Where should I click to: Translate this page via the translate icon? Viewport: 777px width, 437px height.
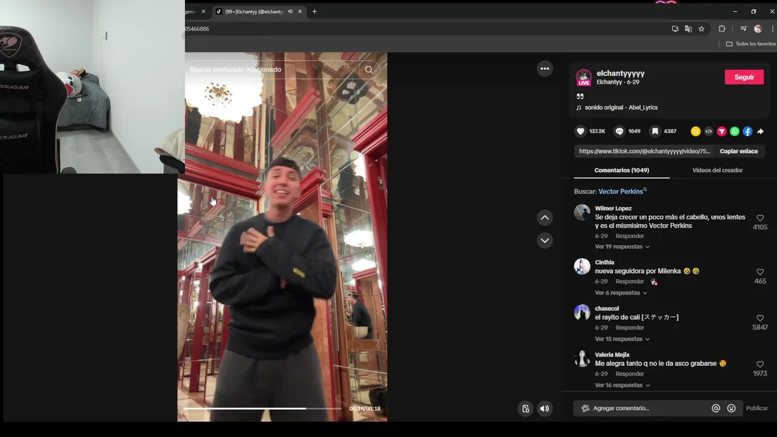pos(688,29)
